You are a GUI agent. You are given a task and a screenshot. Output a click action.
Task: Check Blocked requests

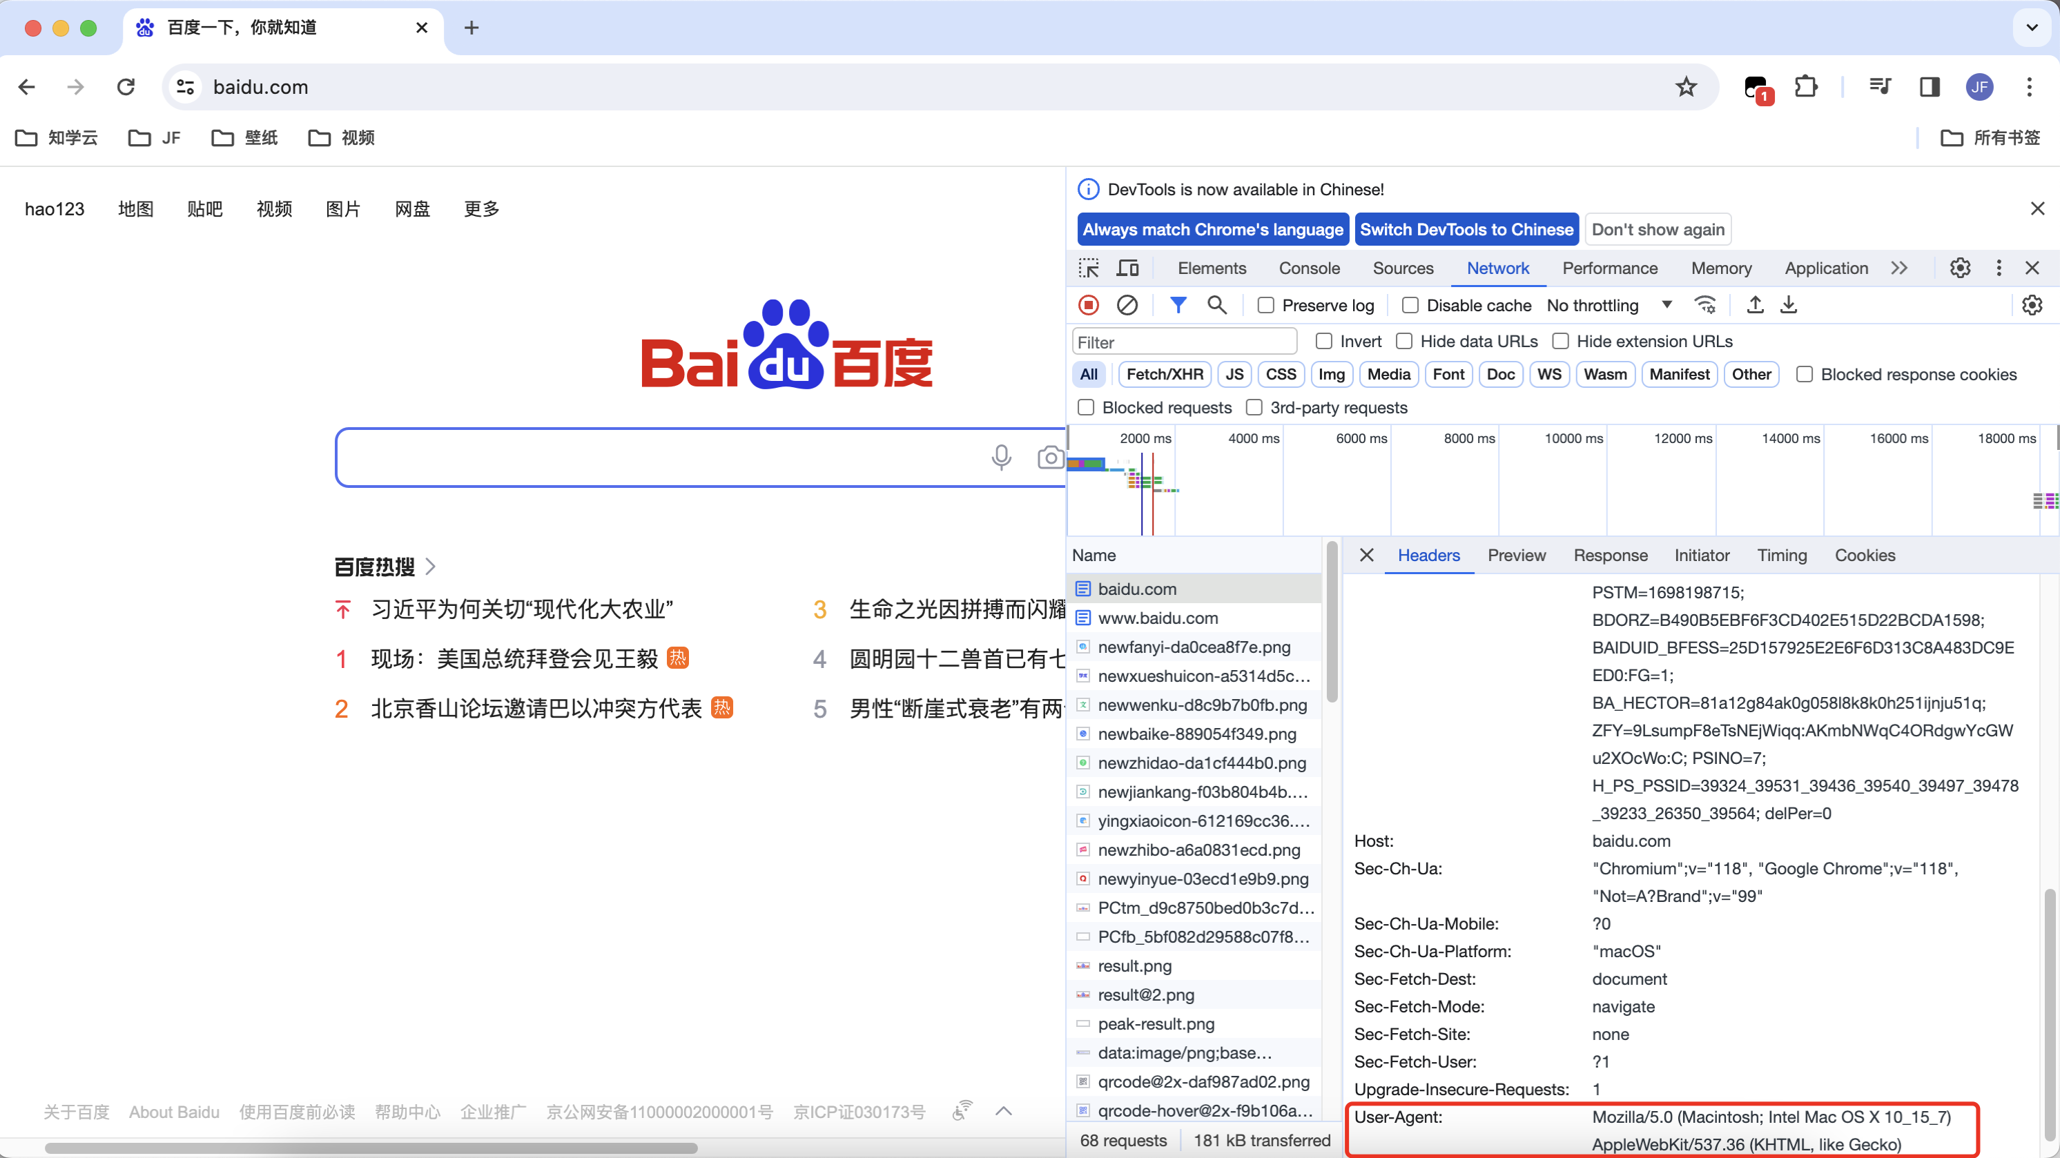coord(1086,408)
